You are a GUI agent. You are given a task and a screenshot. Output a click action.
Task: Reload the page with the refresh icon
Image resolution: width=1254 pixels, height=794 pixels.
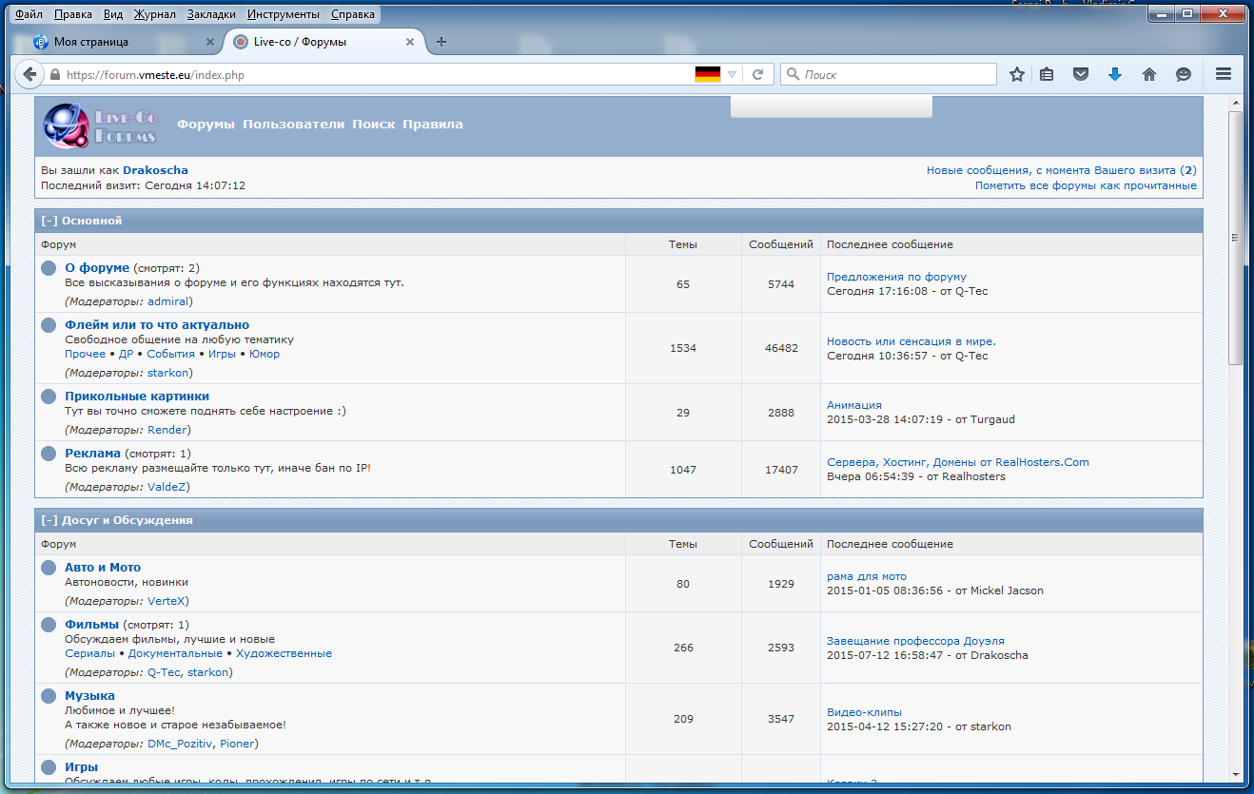pyautogui.click(x=758, y=74)
